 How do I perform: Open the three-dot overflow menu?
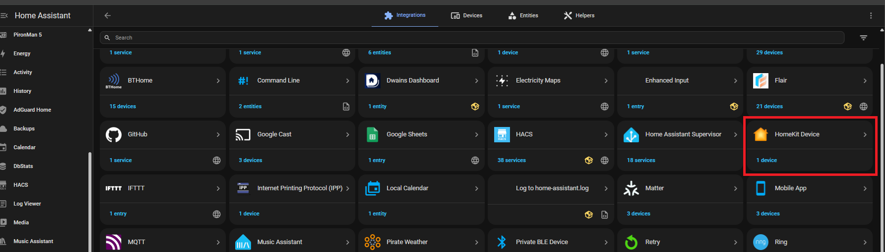pos(871,15)
